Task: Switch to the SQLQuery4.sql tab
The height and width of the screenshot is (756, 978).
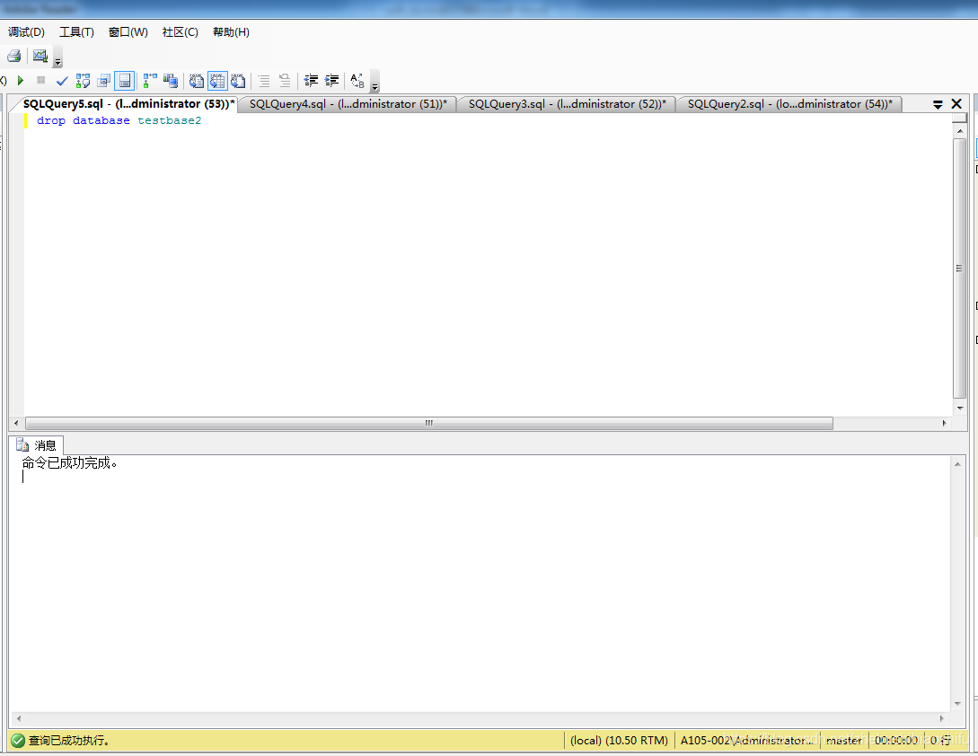Action: 348,104
